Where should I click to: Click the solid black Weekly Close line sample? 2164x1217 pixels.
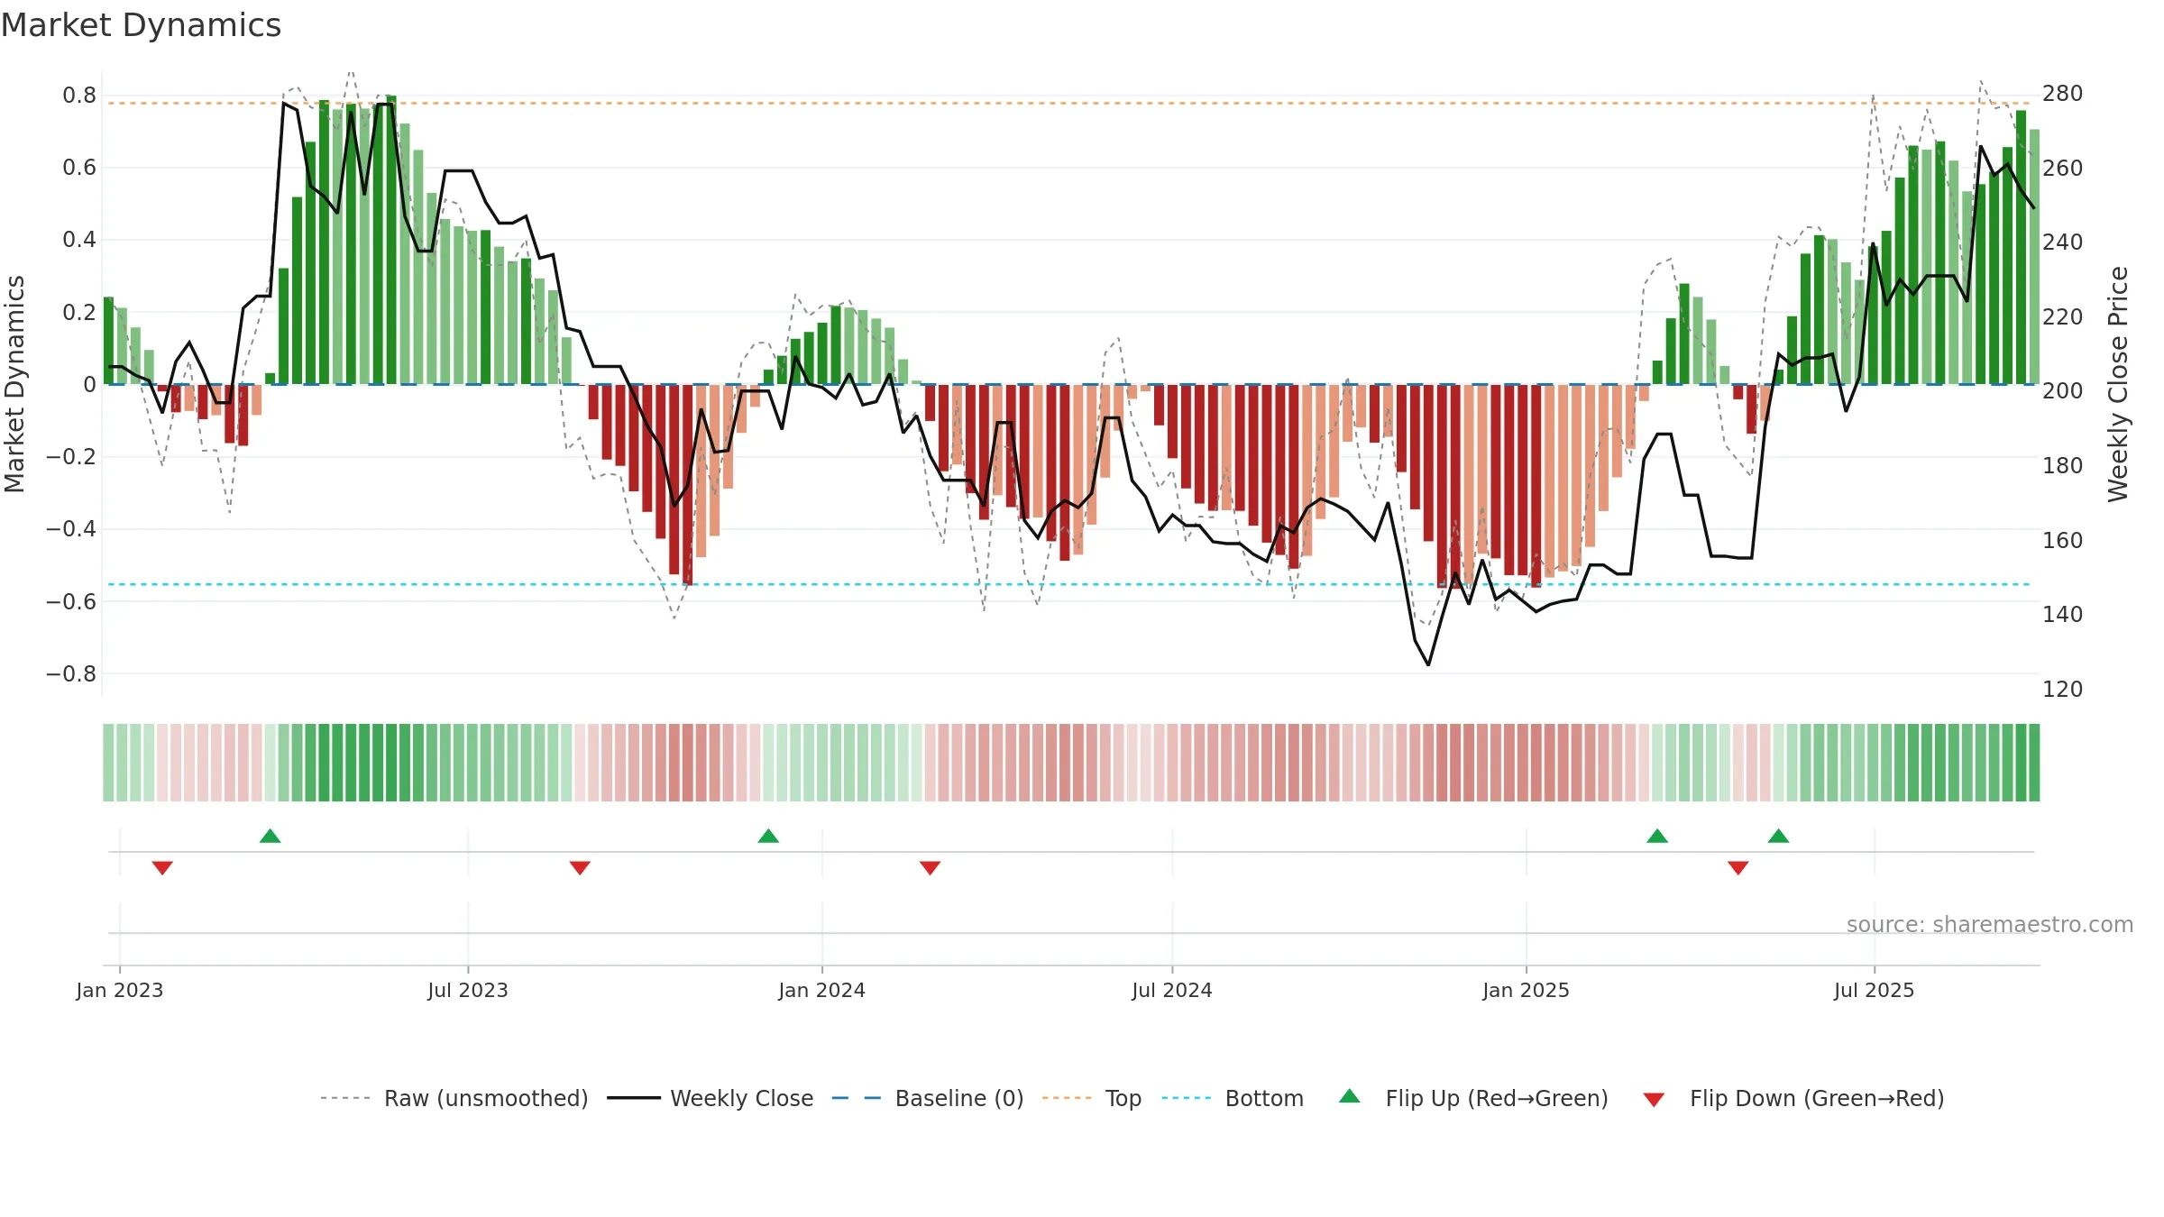coord(633,1098)
